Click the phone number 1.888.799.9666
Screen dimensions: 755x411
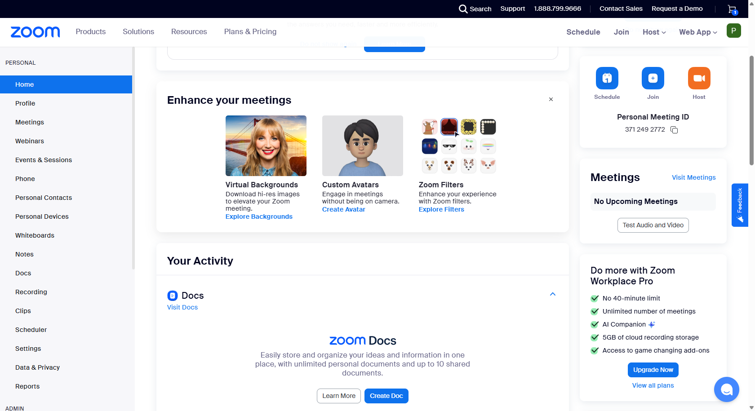click(557, 9)
